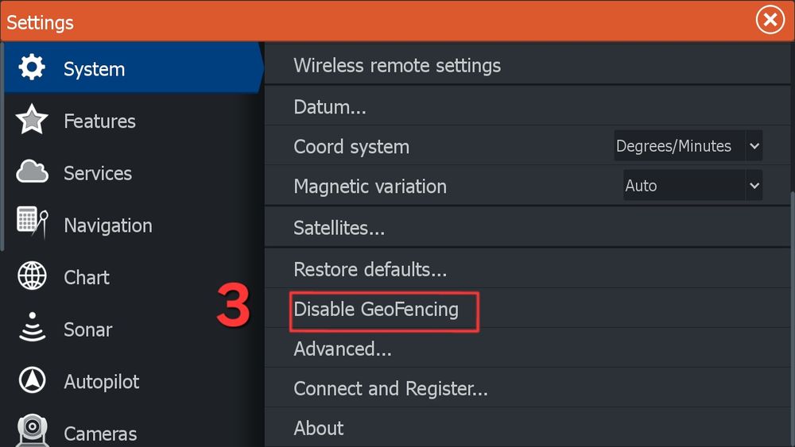Open the Autopilot compass icon

click(x=32, y=381)
